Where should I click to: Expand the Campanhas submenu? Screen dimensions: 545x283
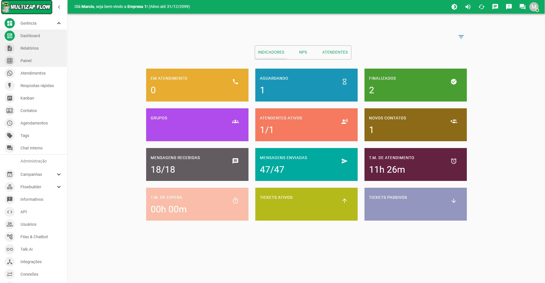click(x=59, y=174)
